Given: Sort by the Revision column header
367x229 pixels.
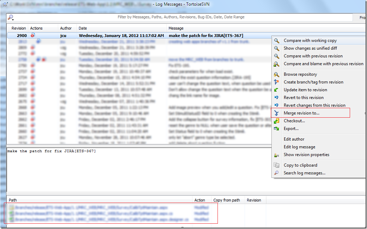Looking at the screenshot, I should pos(18,28).
